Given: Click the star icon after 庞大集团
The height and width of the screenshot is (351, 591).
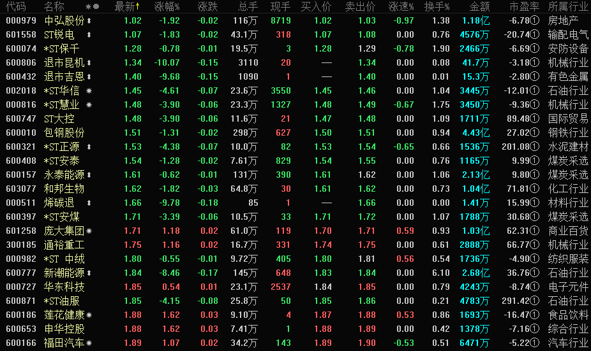Looking at the screenshot, I should click(x=89, y=231).
